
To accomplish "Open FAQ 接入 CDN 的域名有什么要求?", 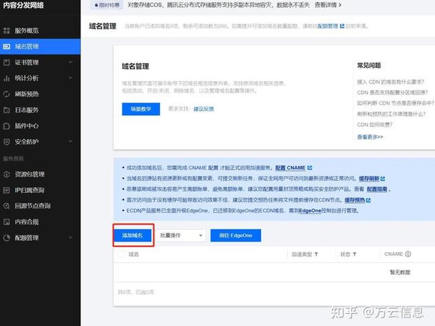I will click(390, 82).
